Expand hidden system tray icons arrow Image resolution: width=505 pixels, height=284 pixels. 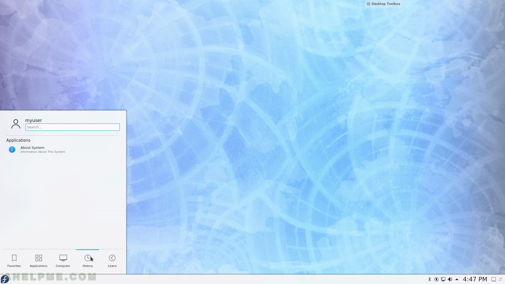click(457, 279)
